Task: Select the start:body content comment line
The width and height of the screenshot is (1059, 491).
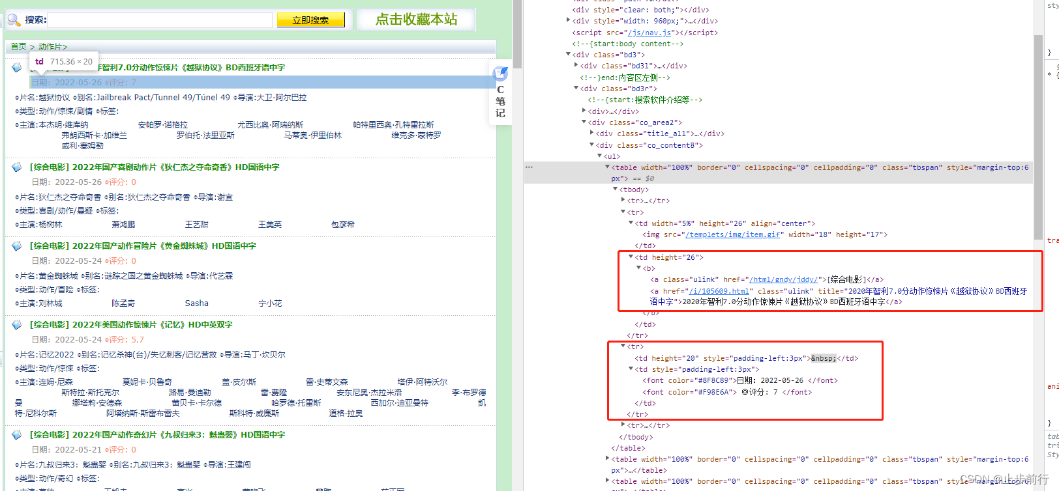Action: [x=628, y=44]
